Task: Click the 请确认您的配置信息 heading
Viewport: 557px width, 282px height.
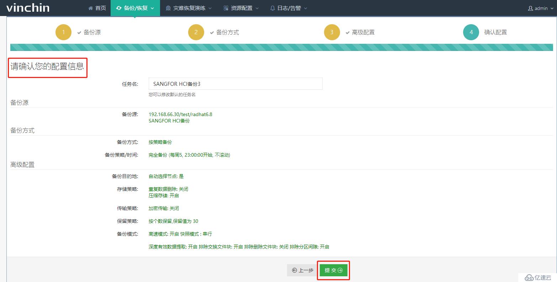Action: [47, 66]
